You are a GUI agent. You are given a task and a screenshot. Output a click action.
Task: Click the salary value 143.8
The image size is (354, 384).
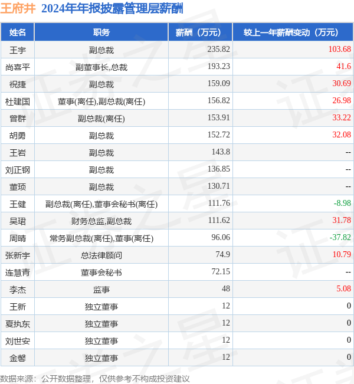tap(221, 152)
